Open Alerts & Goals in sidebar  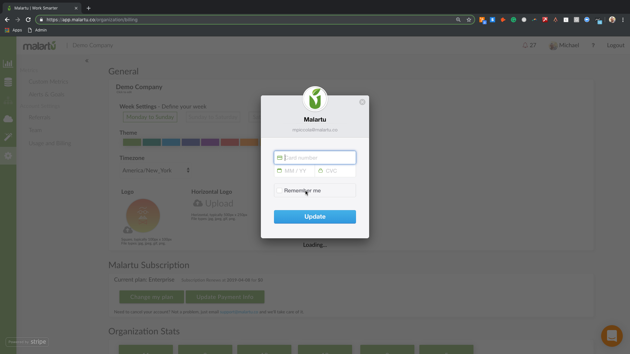tap(47, 94)
